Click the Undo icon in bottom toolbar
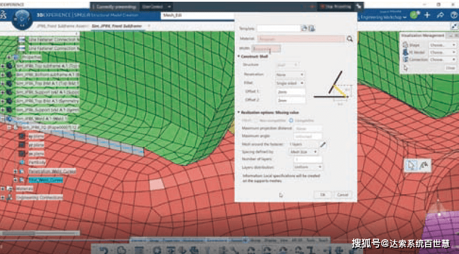Image resolution: width=459 pixels, height=254 pixels. tap(104, 249)
